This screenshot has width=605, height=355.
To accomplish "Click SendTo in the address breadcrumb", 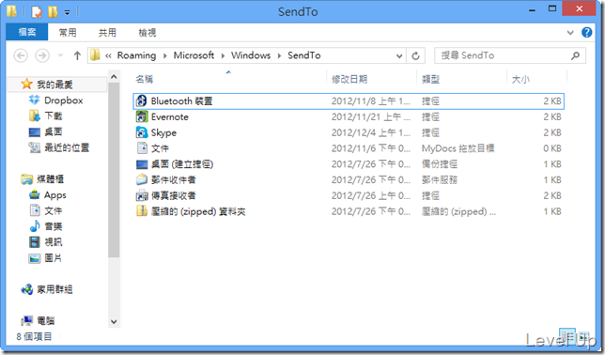I will tap(304, 55).
